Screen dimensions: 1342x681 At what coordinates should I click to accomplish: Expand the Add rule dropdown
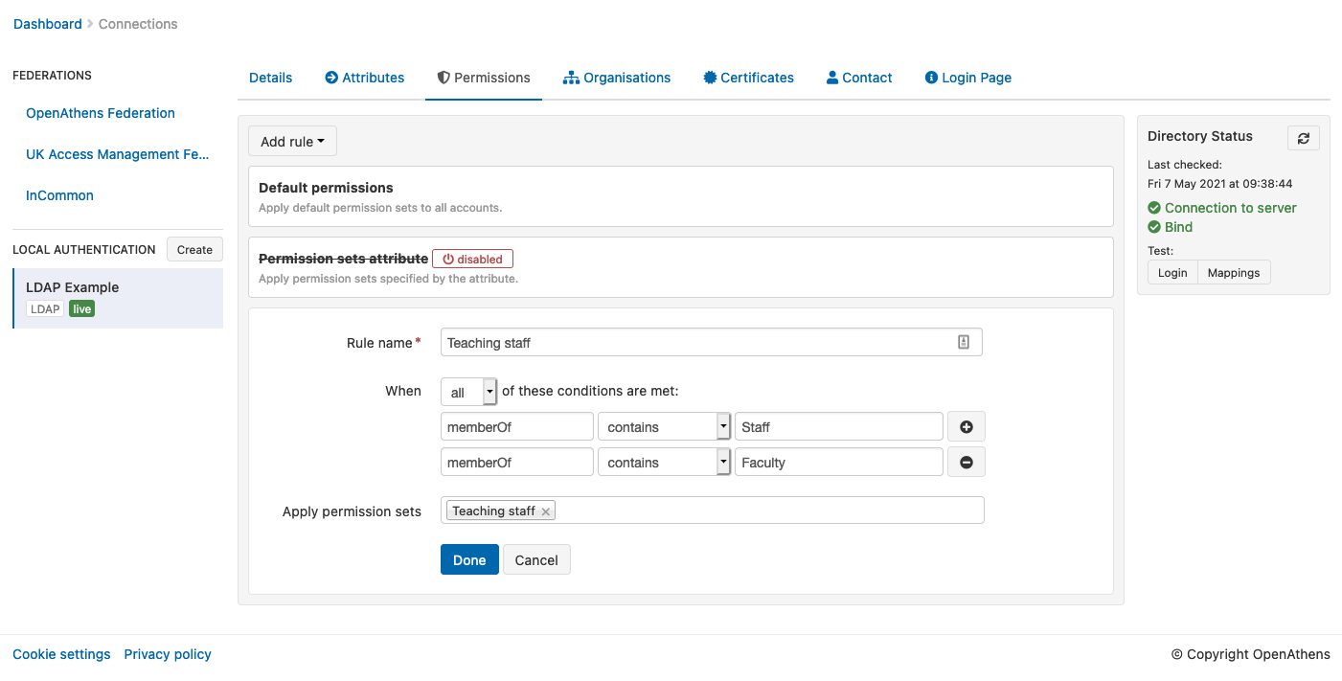point(292,142)
